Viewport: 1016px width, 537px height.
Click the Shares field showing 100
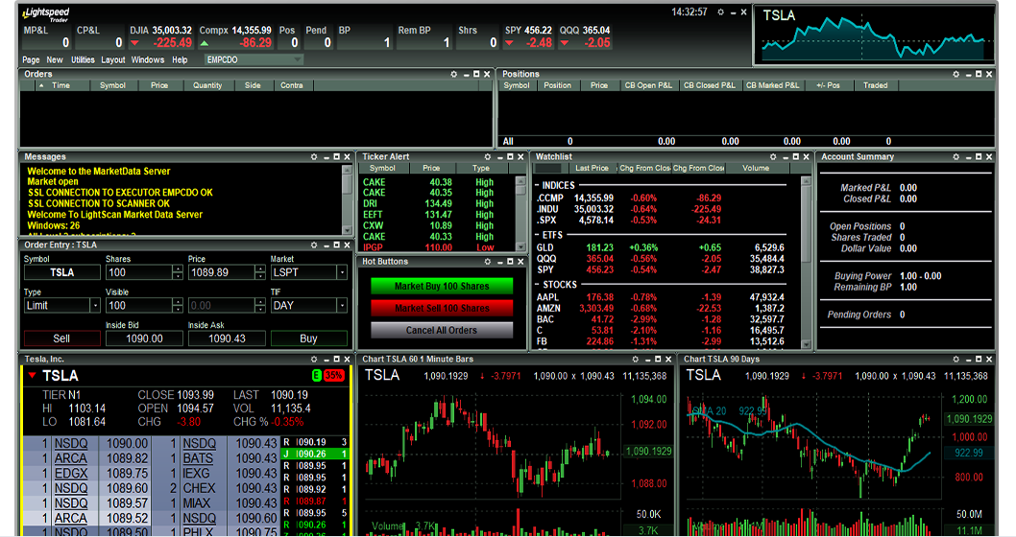pyautogui.click(x=139, y=273)
